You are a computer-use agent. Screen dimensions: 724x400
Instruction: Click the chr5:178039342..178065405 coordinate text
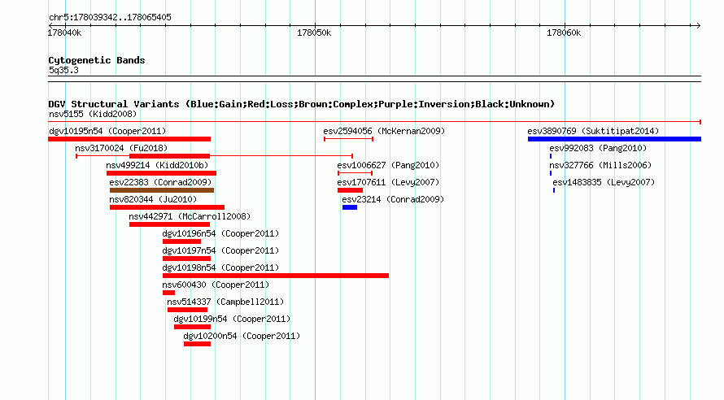pyautogui.click(x=110, y=17)
